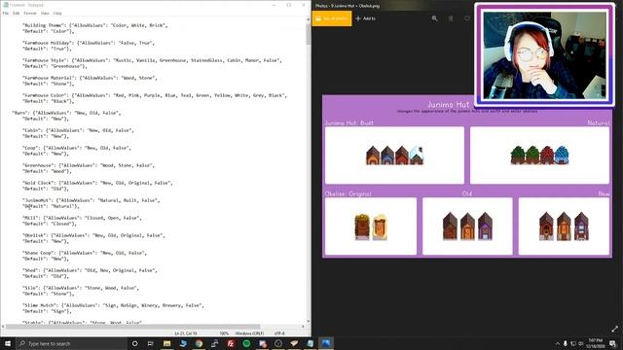Click the "Mill" AllowValues line
Viewport: 623px width, 350px height.
click(x=82, y=218)
